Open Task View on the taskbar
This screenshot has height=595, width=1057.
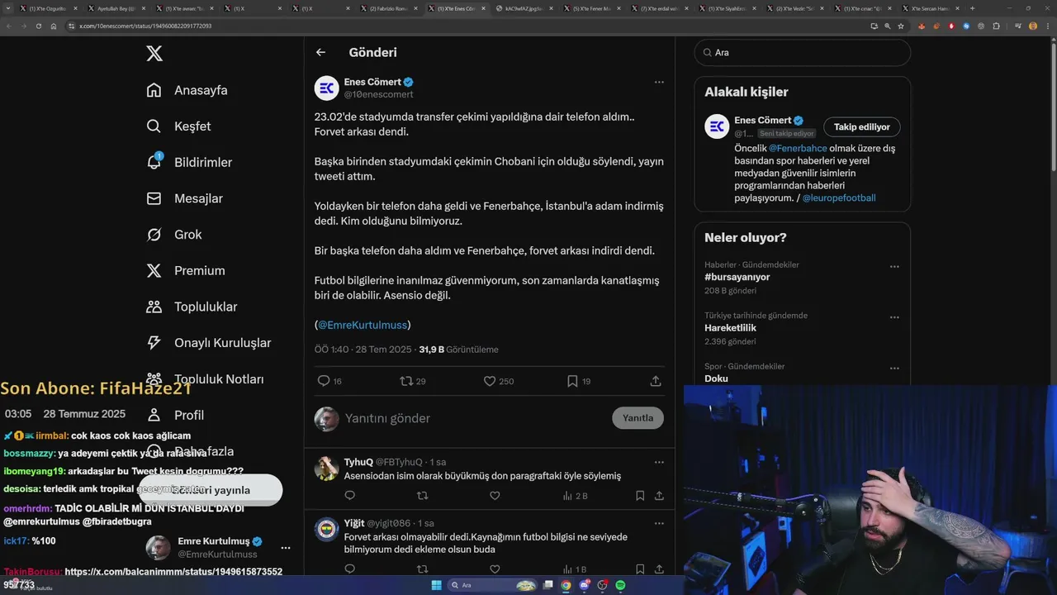[547, 585]
